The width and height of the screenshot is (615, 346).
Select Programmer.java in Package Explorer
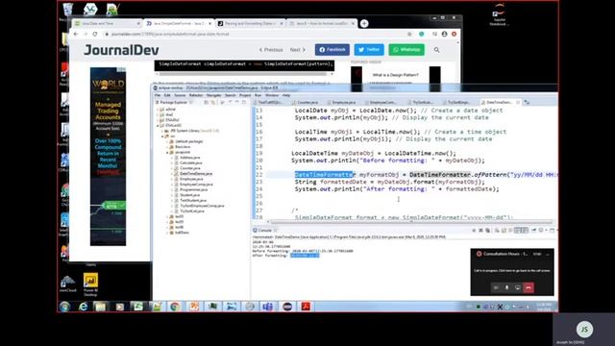click(193, 189)
